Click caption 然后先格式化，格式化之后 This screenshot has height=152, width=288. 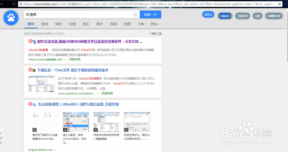[x=137, y=137]
